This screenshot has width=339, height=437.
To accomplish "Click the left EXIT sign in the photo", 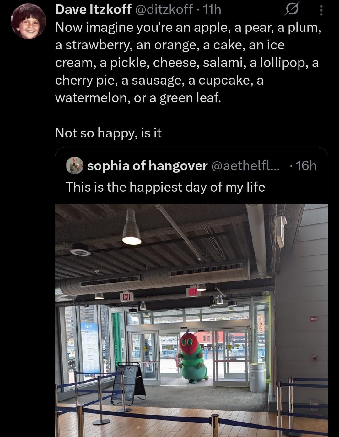I will coord(127,297).
